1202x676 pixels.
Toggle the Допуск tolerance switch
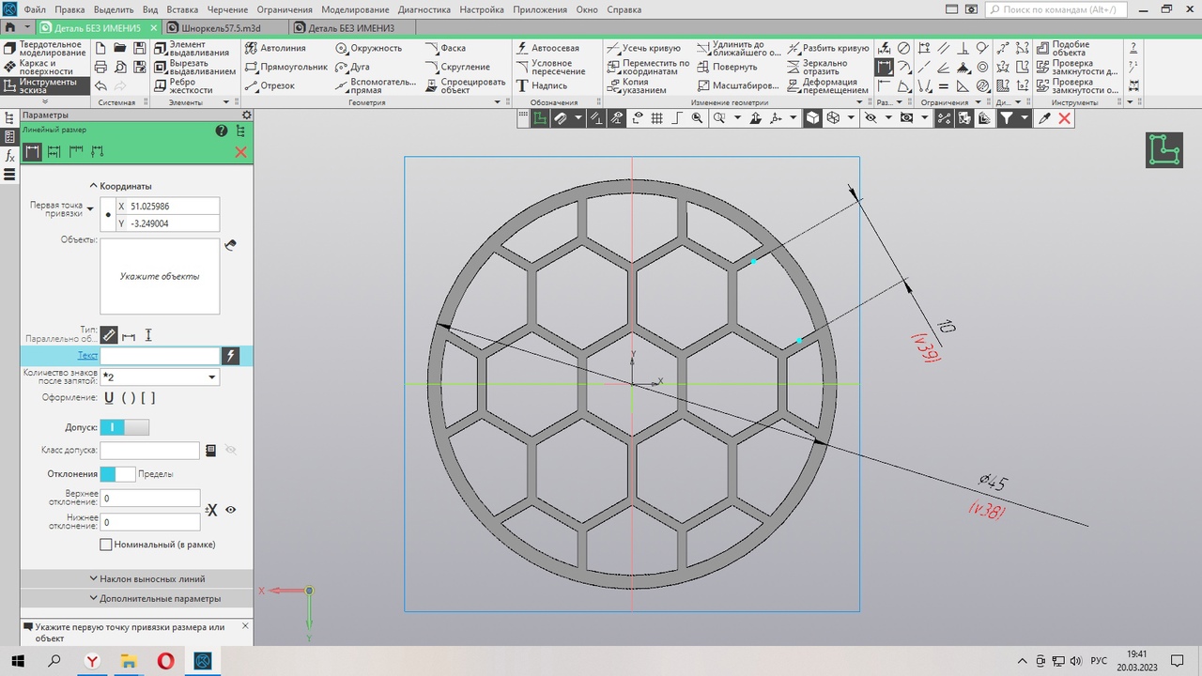pyautogui.click(x=124, y=427)
